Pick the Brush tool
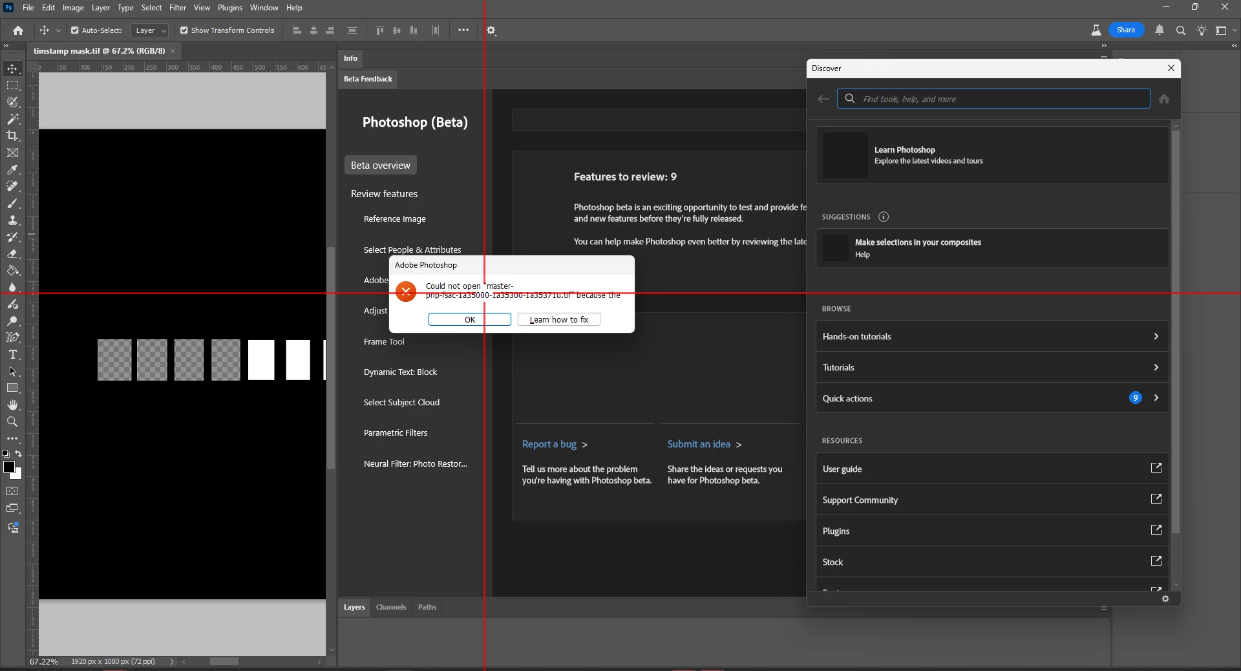 12,203
